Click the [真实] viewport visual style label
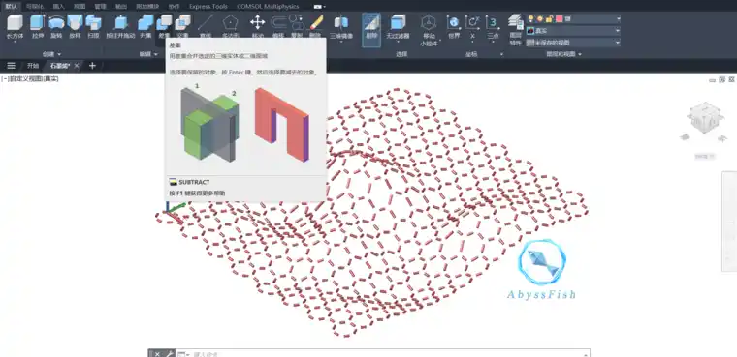 [x=51, y=78]
